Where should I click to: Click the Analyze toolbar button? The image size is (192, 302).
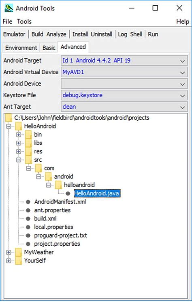pyautogui.click(x=56, y=34)
